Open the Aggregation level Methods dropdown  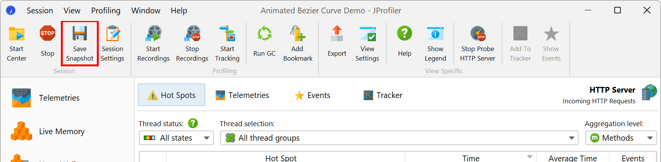(x=621, y=138)
